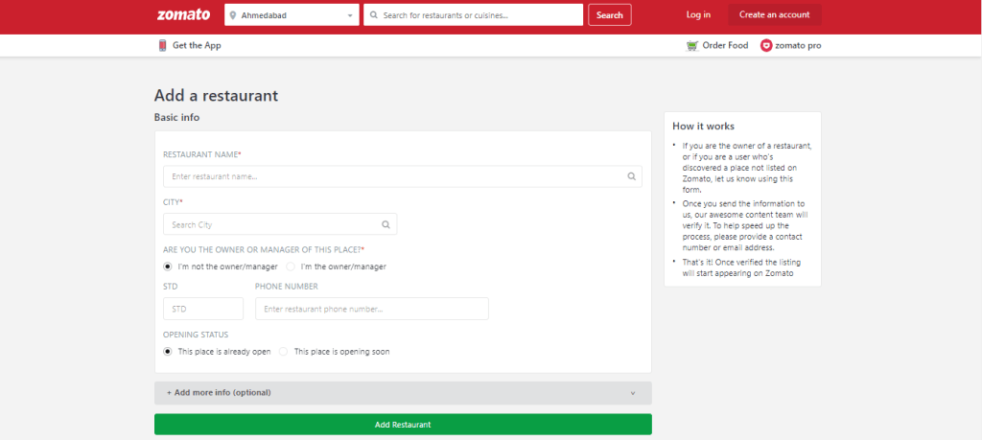Click the Order Food cart icon
The width and height of the screenshot is (982, 440).
tap(692, 46)
